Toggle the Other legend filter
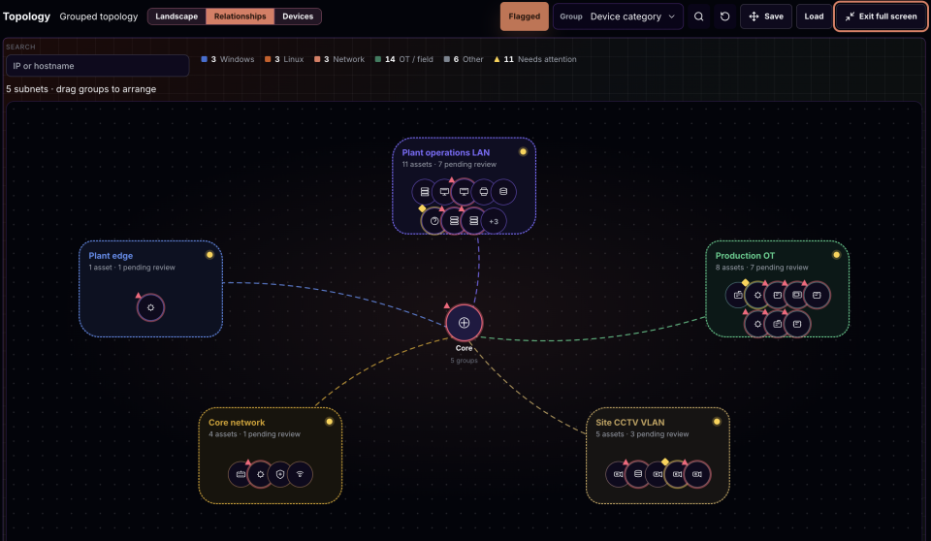 pos(464,59)
